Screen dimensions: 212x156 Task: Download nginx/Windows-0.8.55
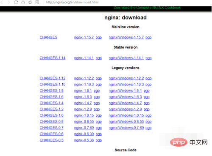coord(126,122)
